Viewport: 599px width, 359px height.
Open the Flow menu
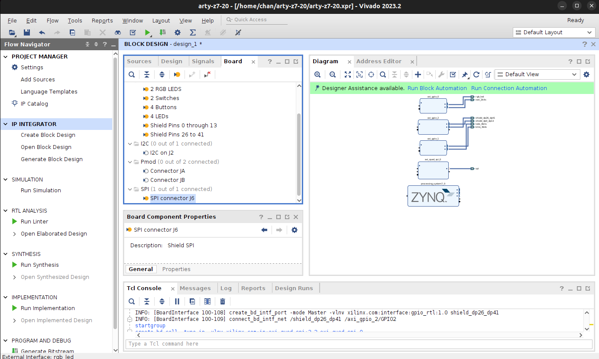pos(52,20)
